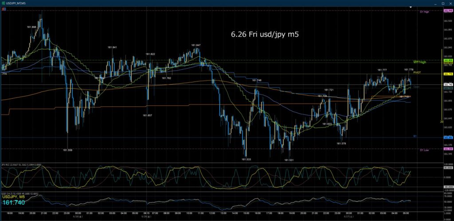Click the chart shift triangle marker
This screenshot has width=454, height=221.
tap(411, 7)
